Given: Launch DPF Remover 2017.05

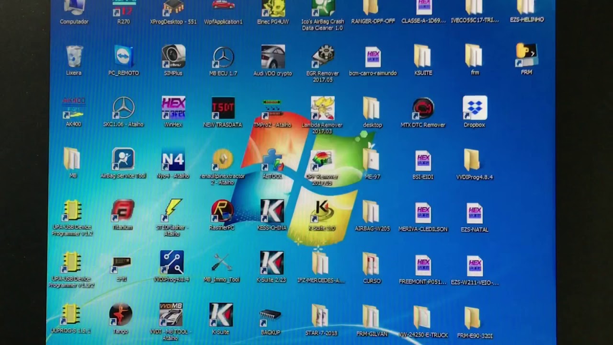Looking at the screenshot, I should coord(322,168).
